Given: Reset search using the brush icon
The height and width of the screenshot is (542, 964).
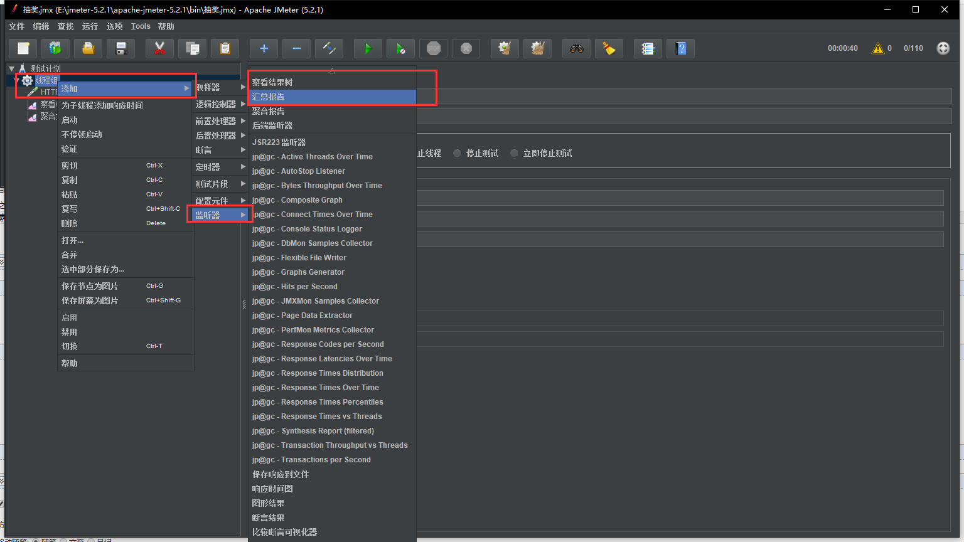Looking at the screenshot, I should pyautogui.click(x=609, y=48).
